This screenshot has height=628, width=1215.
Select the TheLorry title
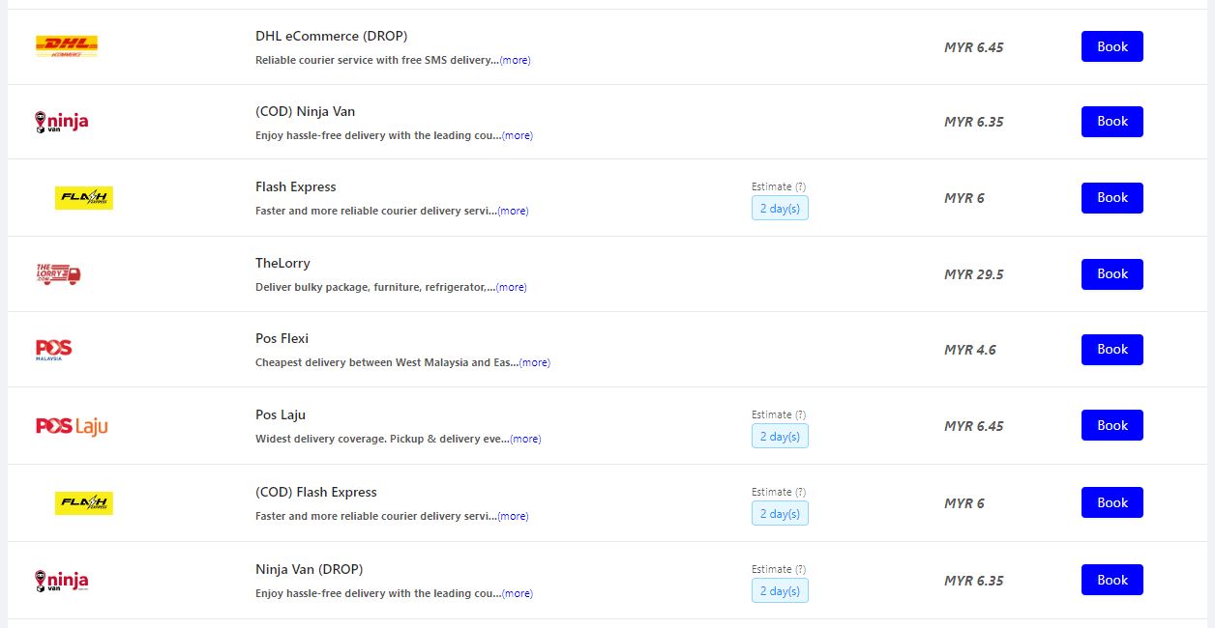coord(282,263)
